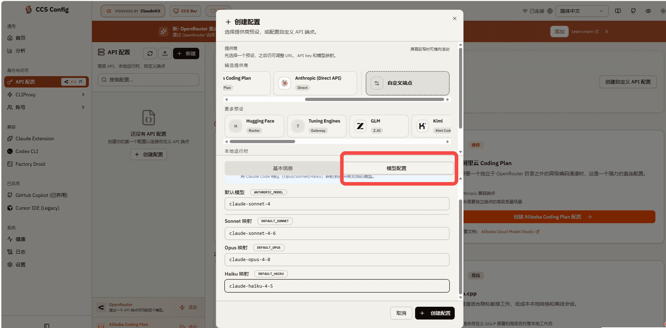Click the pulse icon next to 健康
This screenshot has height=328, width=666.
tap(10, 239)
